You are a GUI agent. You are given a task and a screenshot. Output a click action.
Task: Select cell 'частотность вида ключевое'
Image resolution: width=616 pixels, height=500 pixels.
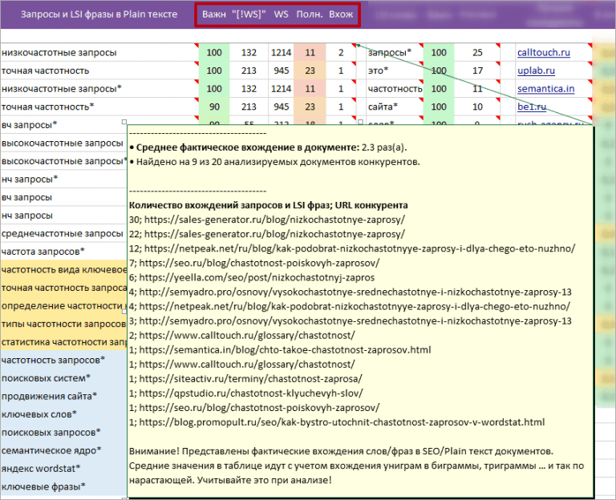pos(63,269)
